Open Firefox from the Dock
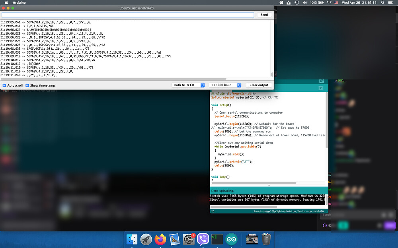Viewport: 398px width, 248px height. pyautogui.click(x=160, y=239)
